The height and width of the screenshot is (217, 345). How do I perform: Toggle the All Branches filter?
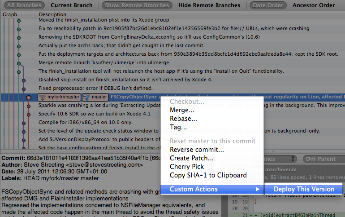[x=24, y=5]
